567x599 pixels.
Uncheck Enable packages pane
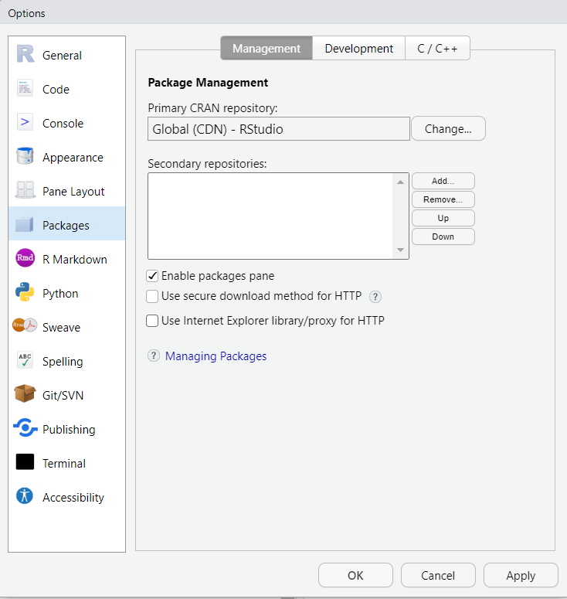(153, 276)
